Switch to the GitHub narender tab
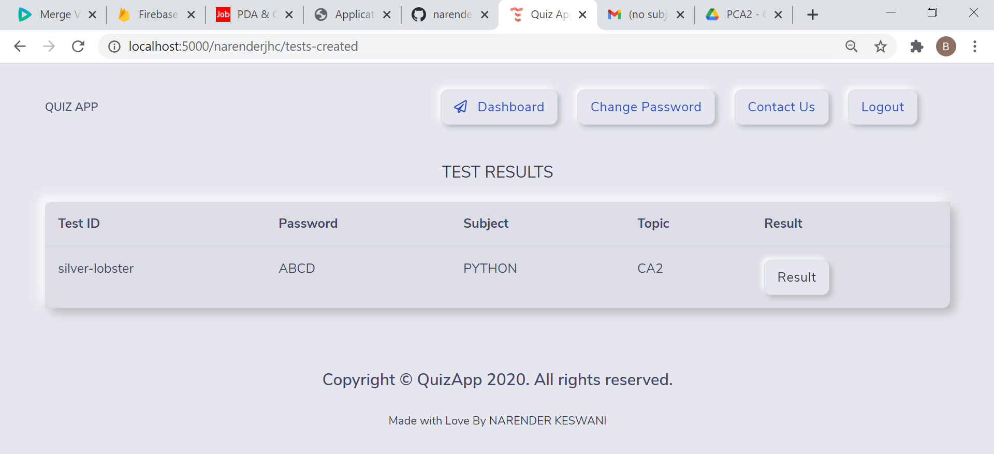The image size is (994, 454). coord(444,14)
